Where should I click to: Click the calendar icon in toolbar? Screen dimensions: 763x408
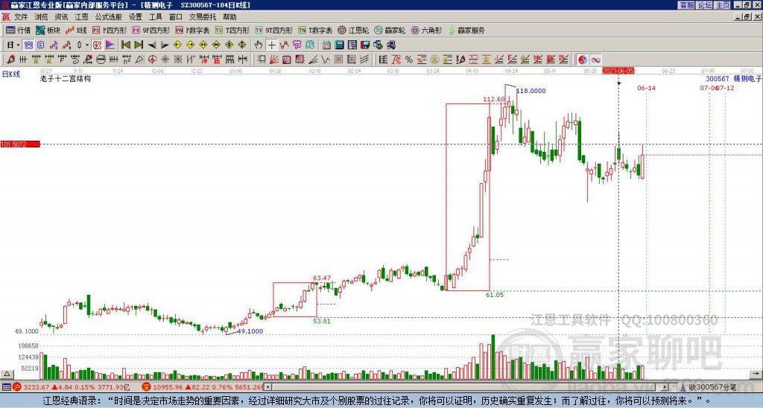(326, 45)
